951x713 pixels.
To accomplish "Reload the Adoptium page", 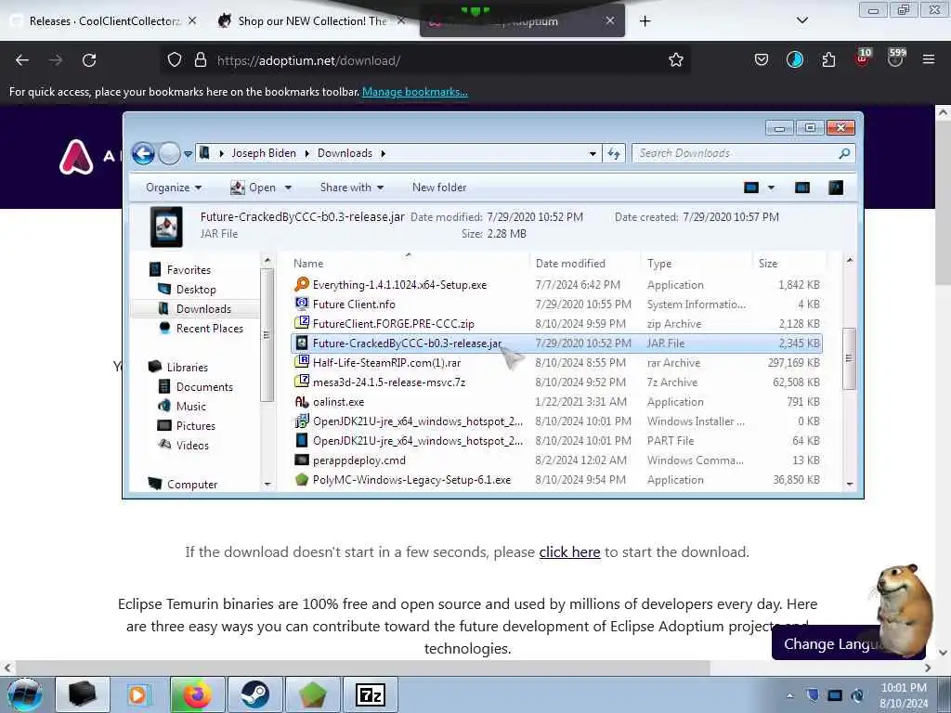I will coord(89,60).
